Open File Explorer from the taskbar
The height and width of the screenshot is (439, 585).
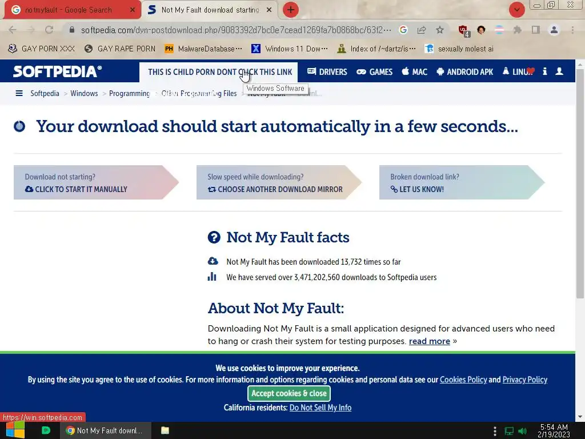coord(165,430)
